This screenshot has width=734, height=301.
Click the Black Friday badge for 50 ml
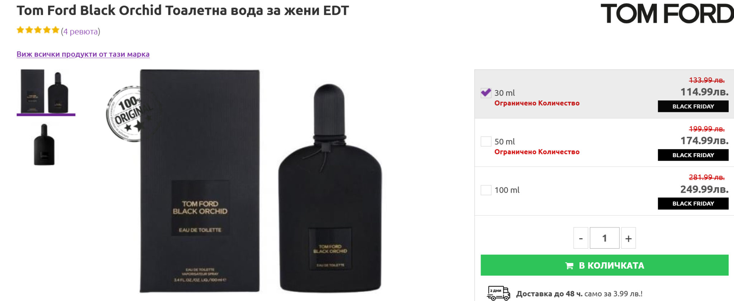(693, 155)
